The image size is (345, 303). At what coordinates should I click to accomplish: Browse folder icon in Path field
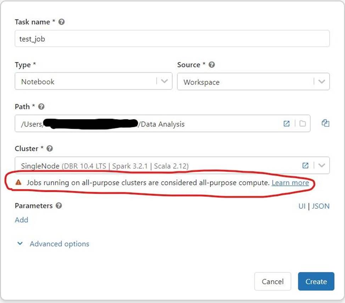pyautogui.click(x=302, y=124)
